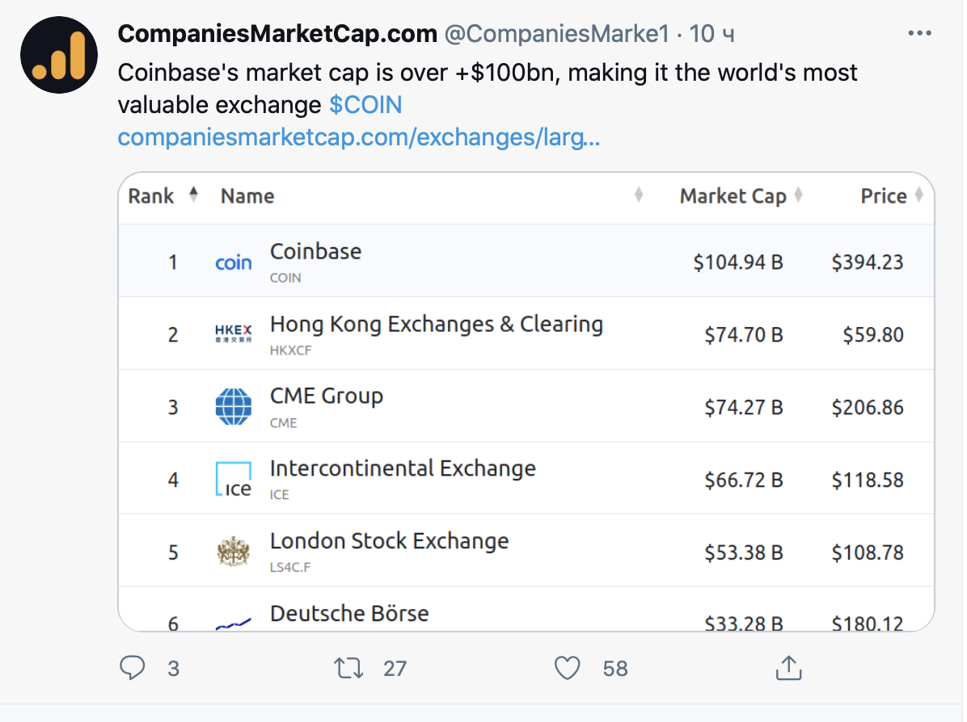Open the CompaniesMarketCap.com profile name

[x=277, y=34]
